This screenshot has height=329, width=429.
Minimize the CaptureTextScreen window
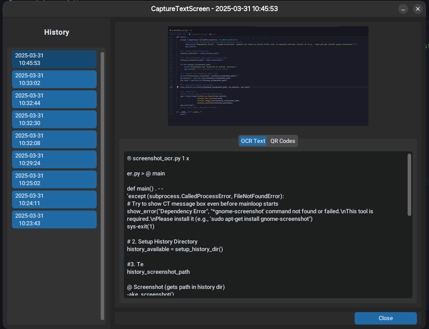pos(403,9)
